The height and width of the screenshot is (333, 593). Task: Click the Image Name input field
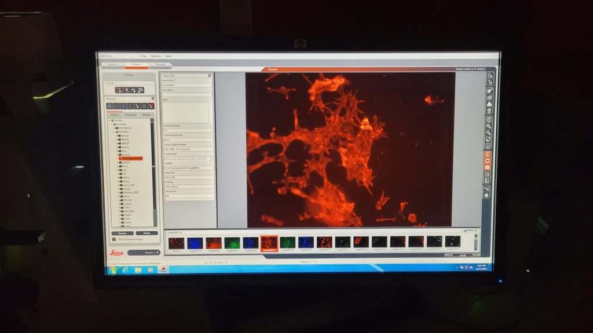point(187,86)
